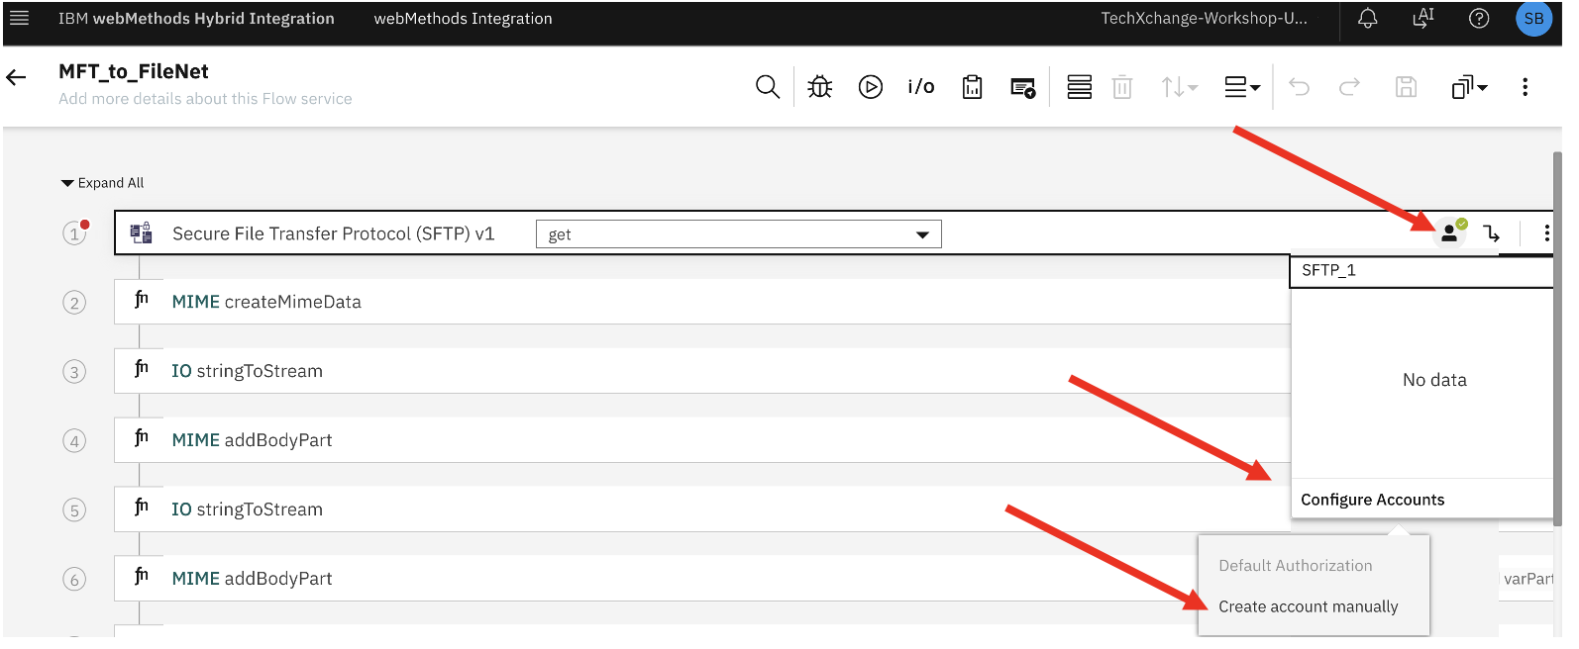Start debug with the bug icon
Image resolution: width=1579 pixels, height=649 pixels.
(x=820, y=87)
